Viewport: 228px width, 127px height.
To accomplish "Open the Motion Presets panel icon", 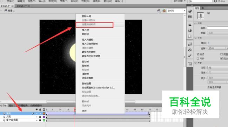I will tap(190, 55).
